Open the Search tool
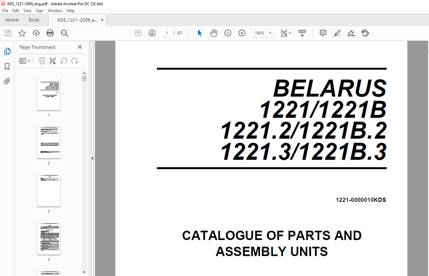The image size is (429, 276). (x=64, y=33)
